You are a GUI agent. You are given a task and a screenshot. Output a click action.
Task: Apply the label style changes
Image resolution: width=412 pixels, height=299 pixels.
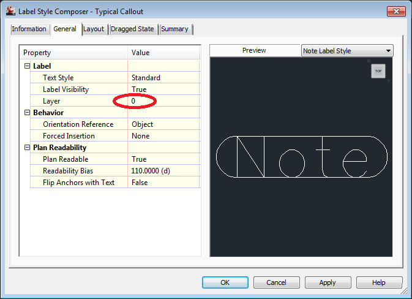[328, 282]
